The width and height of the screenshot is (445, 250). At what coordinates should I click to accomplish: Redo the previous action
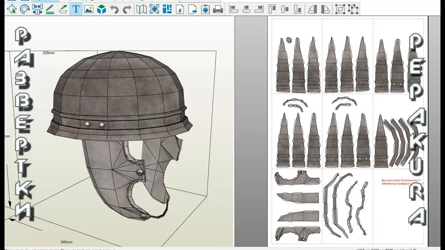[127, 9]
